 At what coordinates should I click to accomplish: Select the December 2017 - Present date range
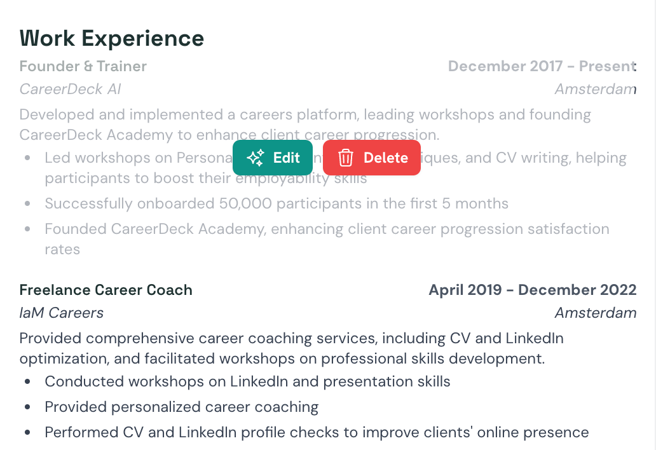point(542,66)
